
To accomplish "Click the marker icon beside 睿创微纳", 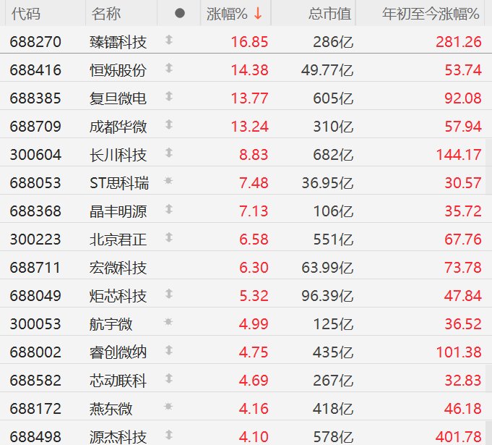I will (x=169, y=351).
